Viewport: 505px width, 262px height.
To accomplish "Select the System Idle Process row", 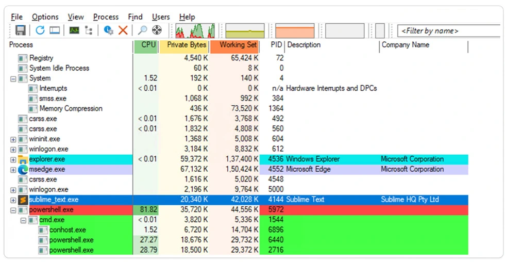I will coord(238,68).
